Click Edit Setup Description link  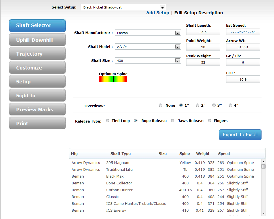198,13
